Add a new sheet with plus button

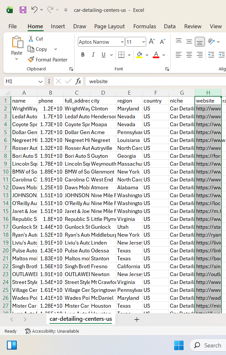pos(137,319)
